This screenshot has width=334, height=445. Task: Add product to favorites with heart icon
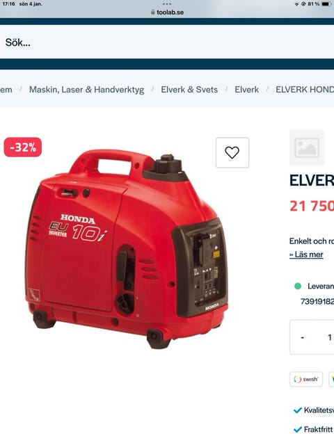click(232, 152)
